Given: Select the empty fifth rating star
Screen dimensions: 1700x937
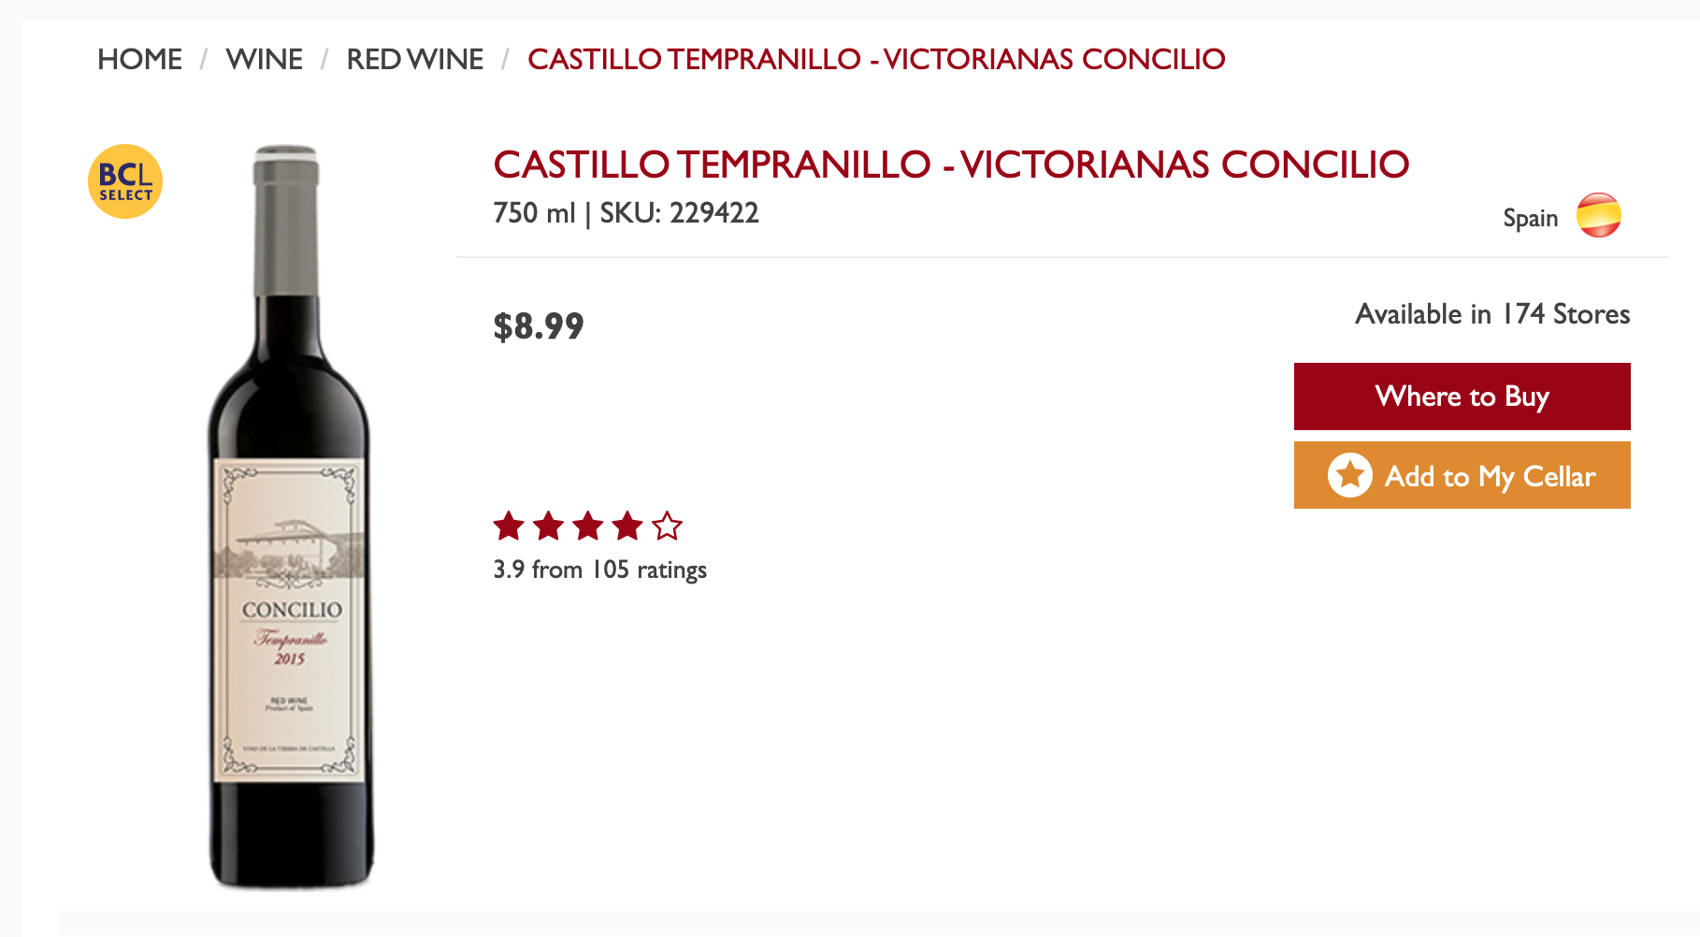Looking at the screenshot, I should [x=666, y=526].
